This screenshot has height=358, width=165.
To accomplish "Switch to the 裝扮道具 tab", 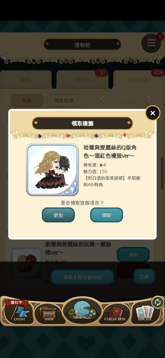I will pyautogui.click(x=139, y=80).
